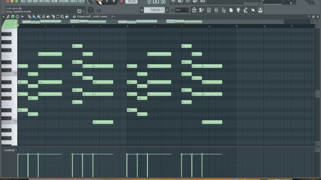
Task: Select the Zoom magnifier tool
Action: (62, 17)
